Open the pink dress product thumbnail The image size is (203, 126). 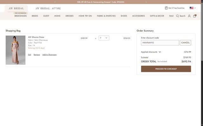(x=16, y=50)
